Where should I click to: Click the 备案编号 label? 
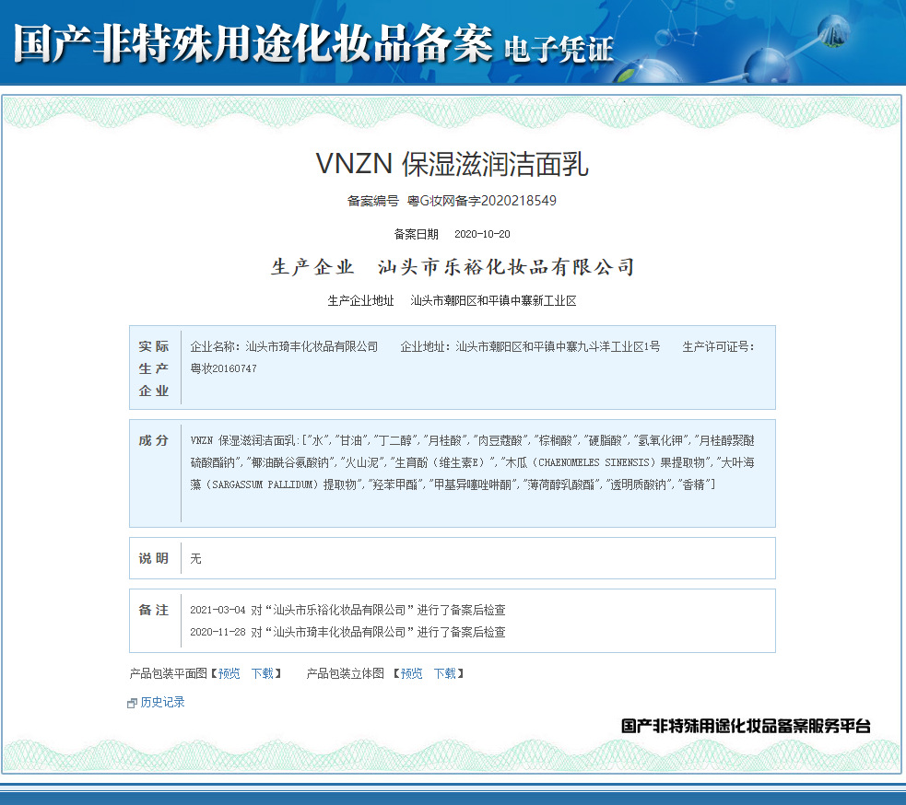[372, 201]
